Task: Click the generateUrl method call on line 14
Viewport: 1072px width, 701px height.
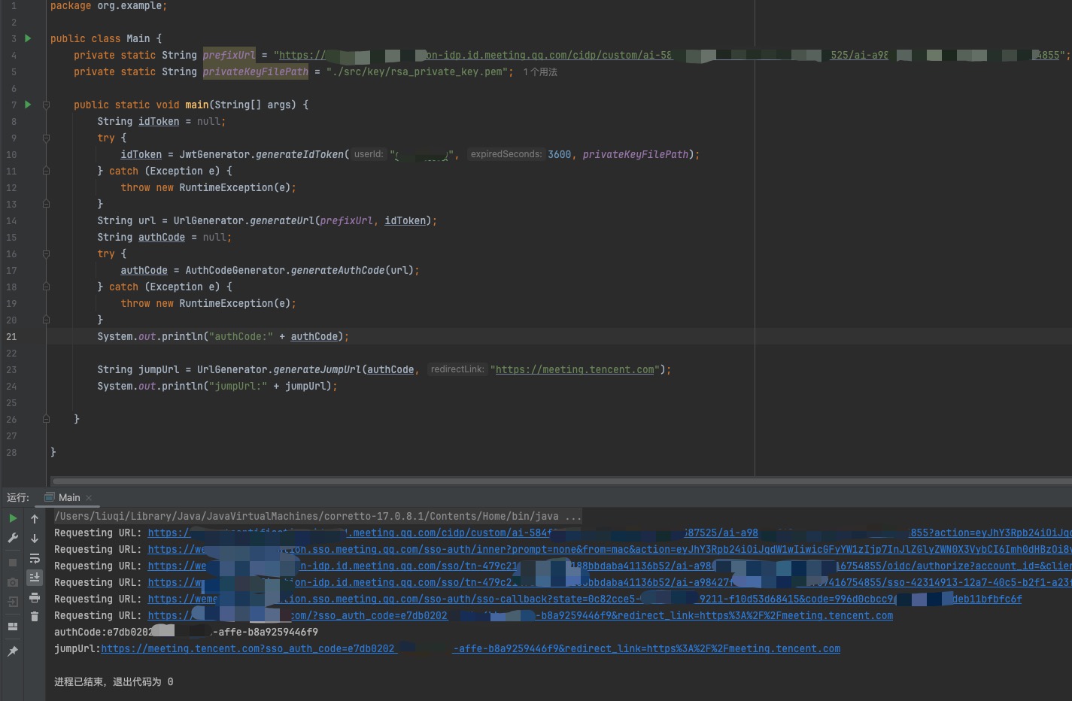Action: (282, 220)
